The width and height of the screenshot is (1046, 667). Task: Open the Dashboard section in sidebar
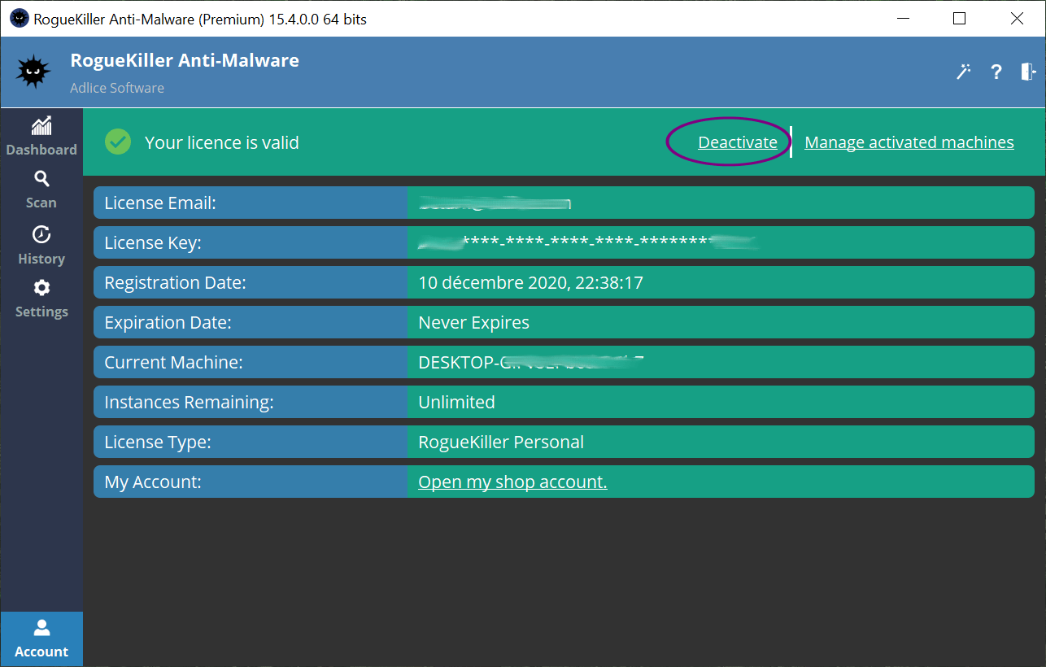point(41,136)
